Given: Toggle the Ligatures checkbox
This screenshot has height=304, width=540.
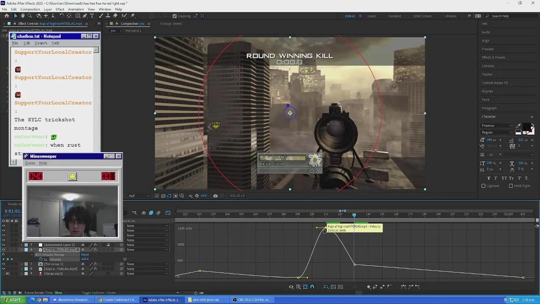Looking at the screenshot, I should tap(483, 186).
